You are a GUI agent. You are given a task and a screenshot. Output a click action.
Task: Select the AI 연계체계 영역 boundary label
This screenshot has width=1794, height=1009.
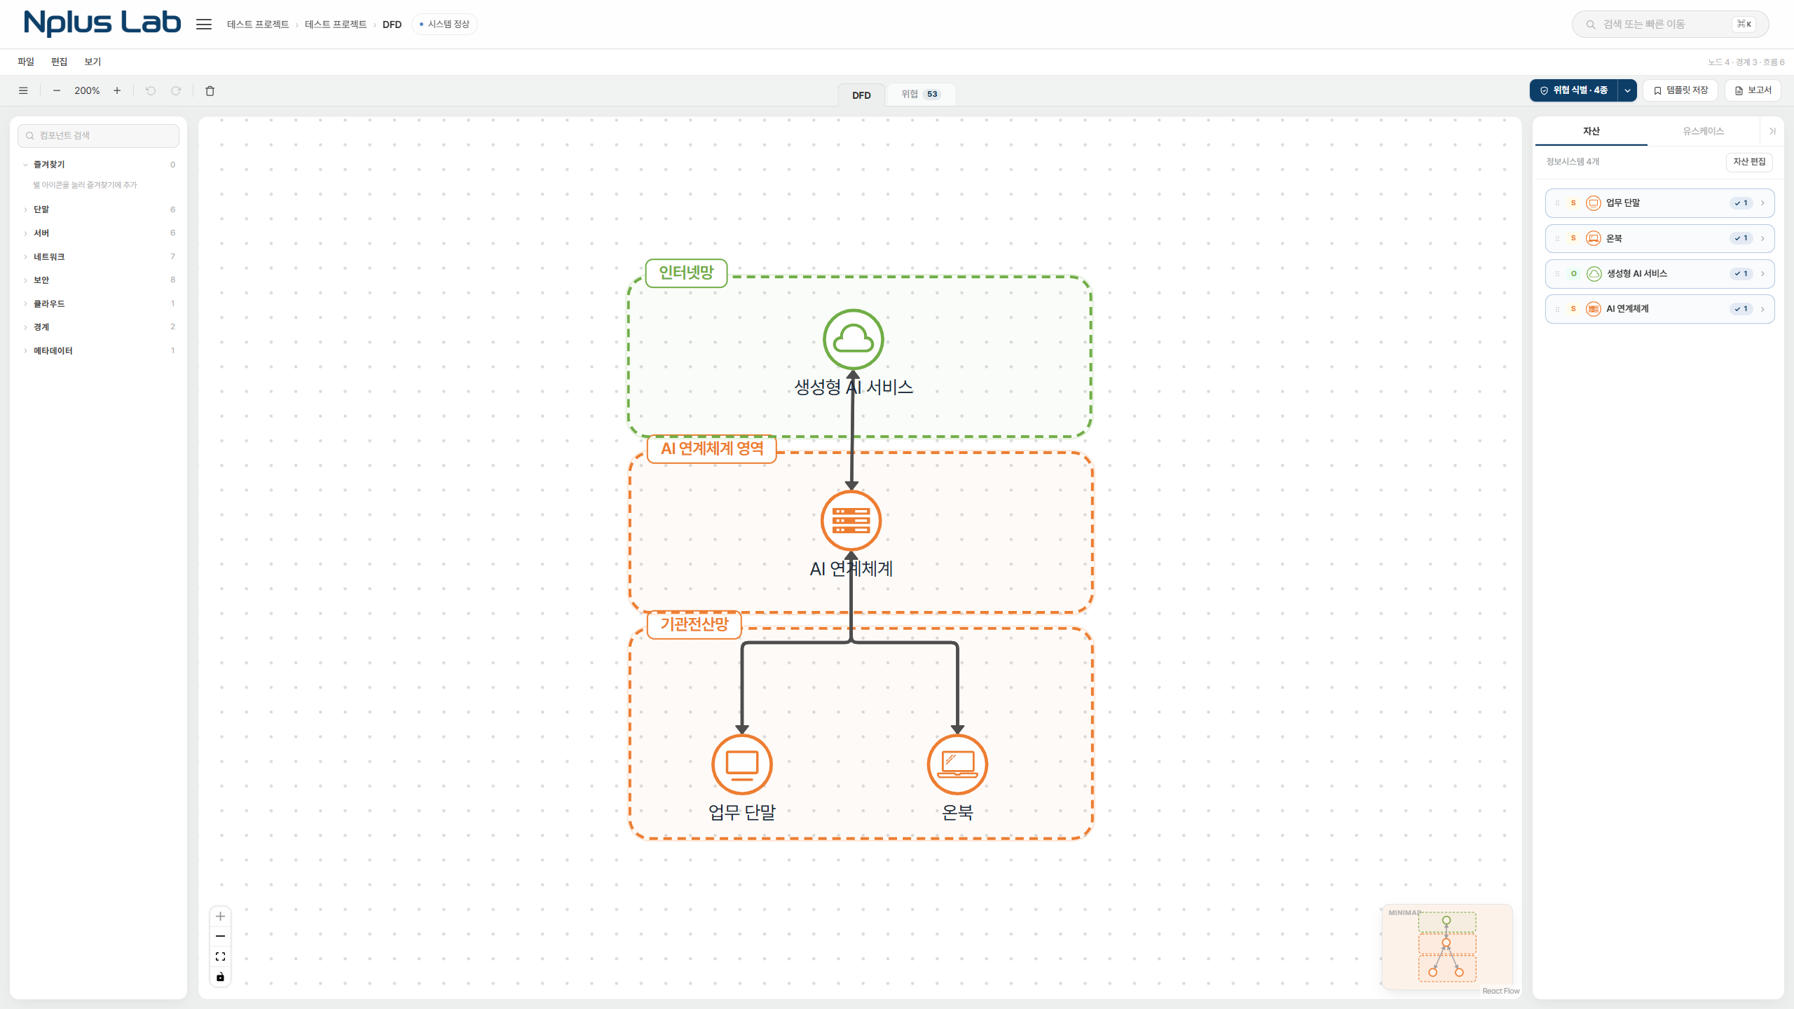(x=712, y=448)
